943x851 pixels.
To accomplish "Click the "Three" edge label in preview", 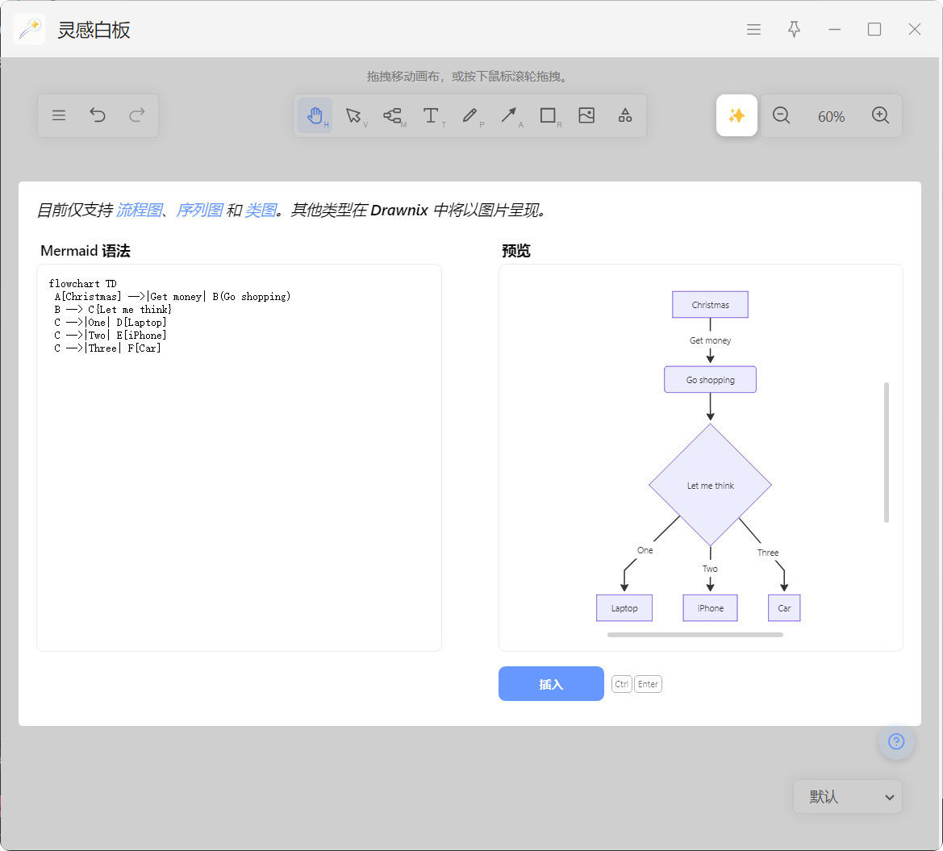I will [x=768, y=553].
